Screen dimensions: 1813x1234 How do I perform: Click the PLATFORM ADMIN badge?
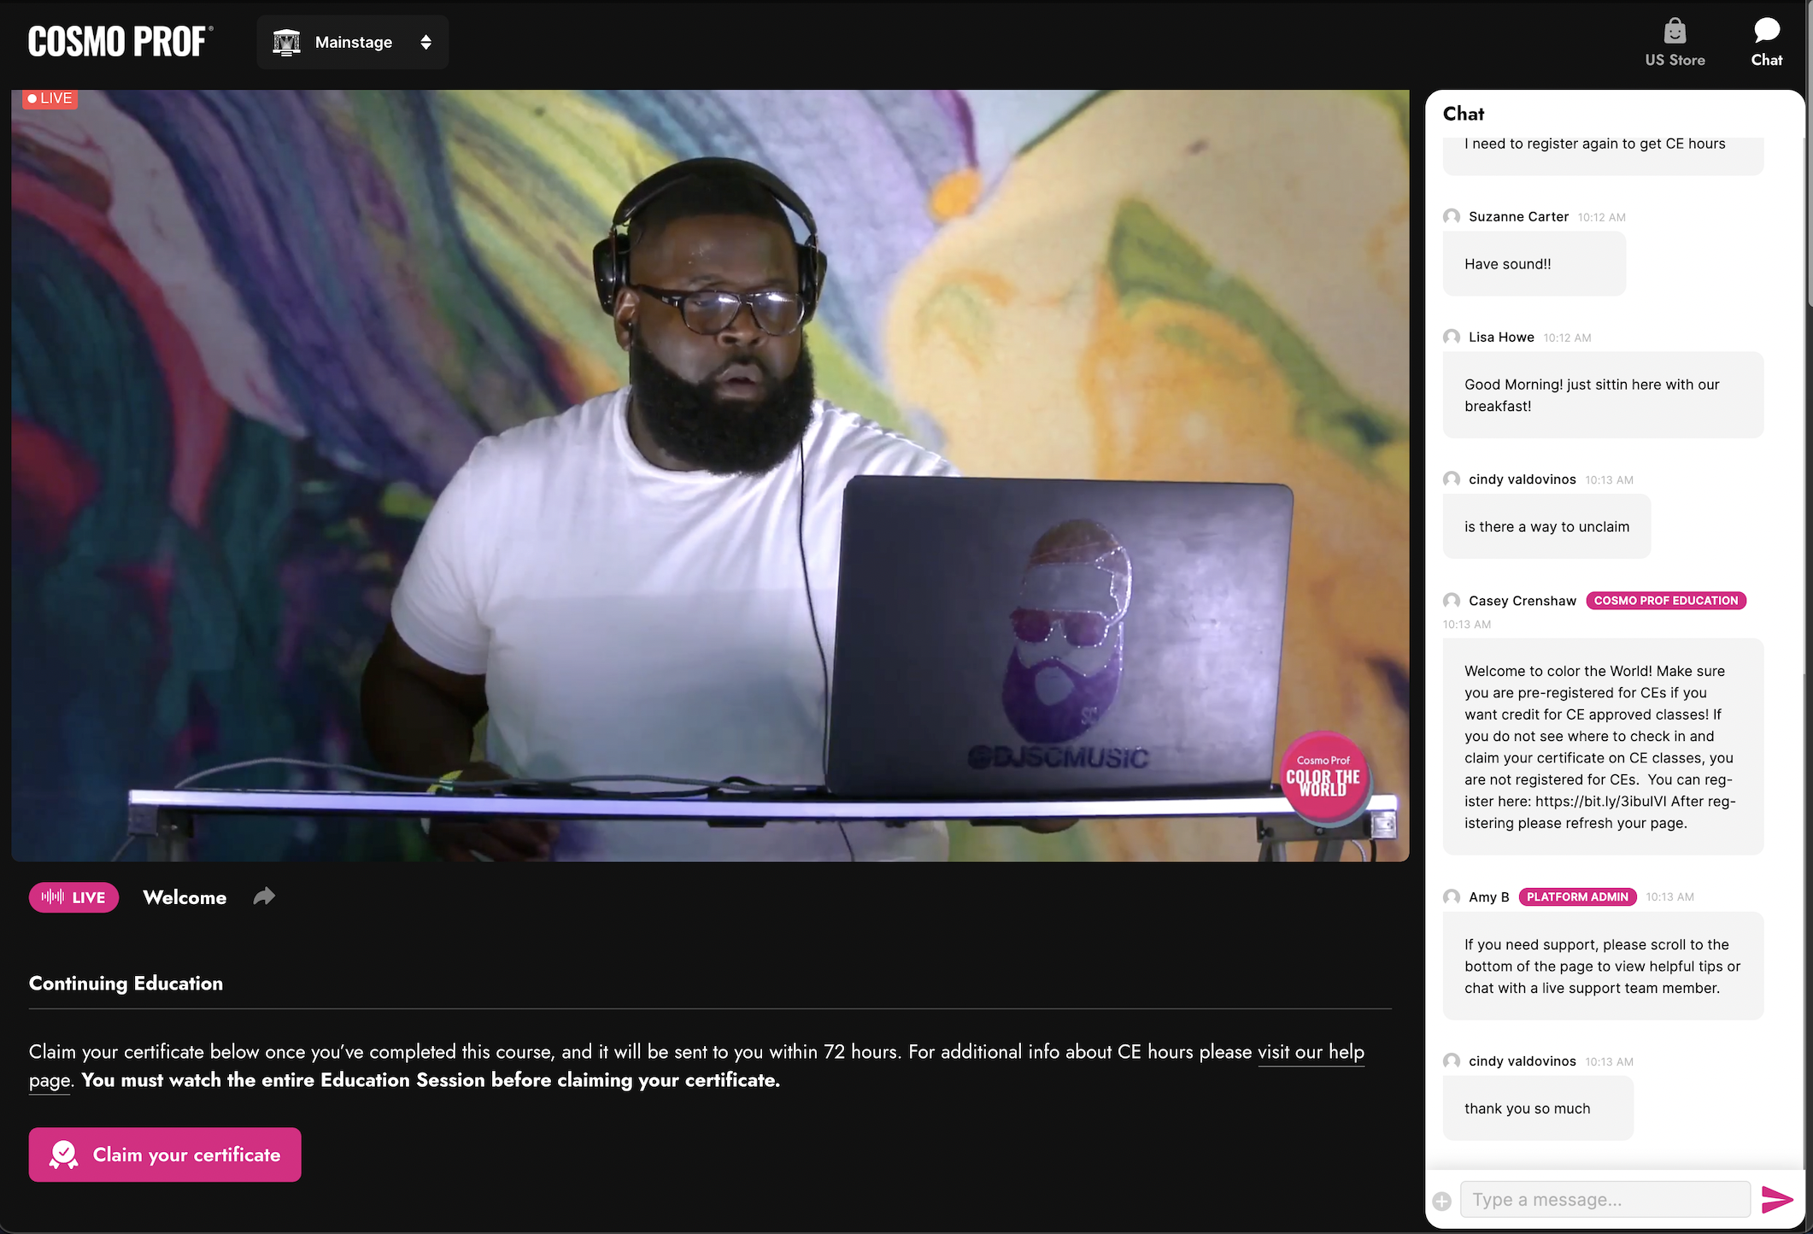pyautogui.click(x=1577, y=896)
